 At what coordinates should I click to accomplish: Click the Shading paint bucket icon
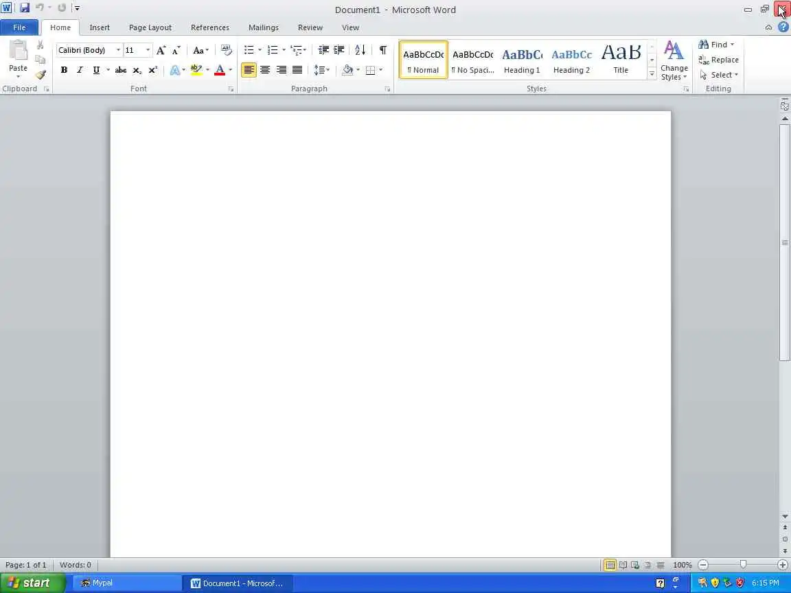coord(347,70)
